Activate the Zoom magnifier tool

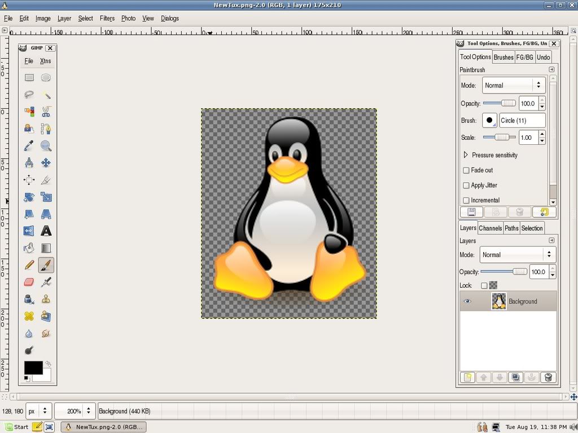pyautogui.click(x=46, y=146)
